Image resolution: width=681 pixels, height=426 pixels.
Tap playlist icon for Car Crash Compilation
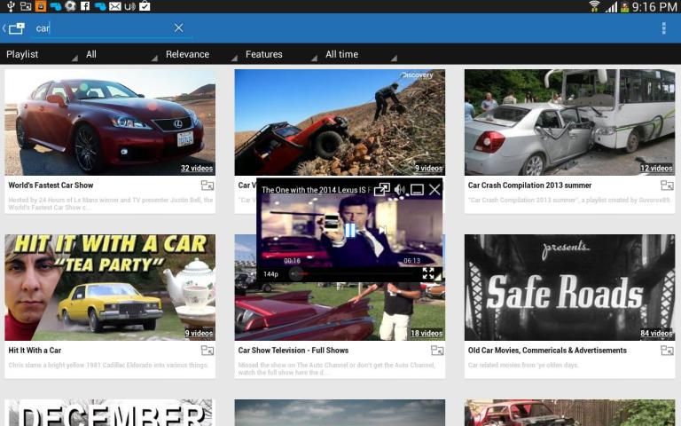coord(666,186)
